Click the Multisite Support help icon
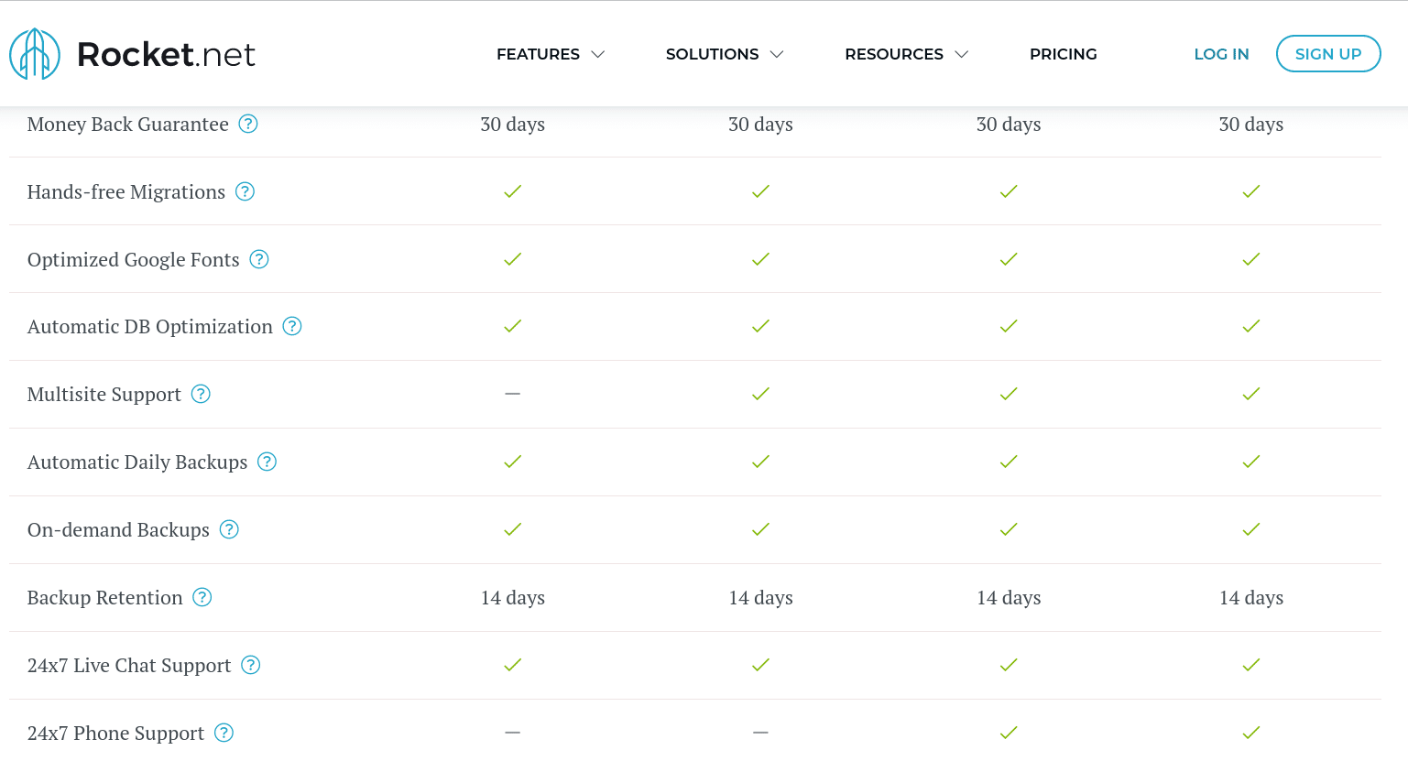The image size is (1408, 761). [201, 394]
